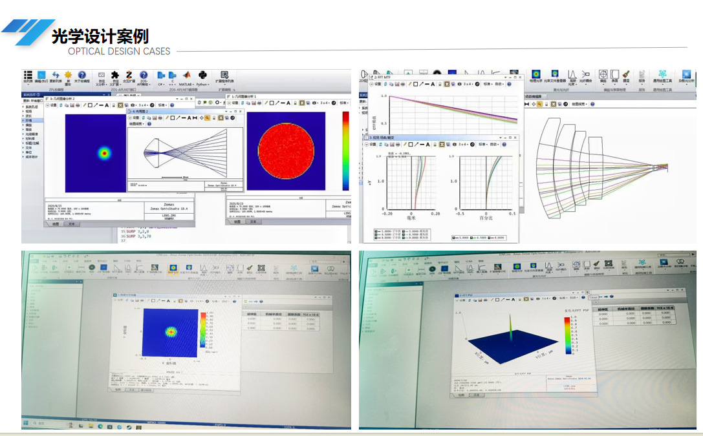Viewport: 703px width, 436px height.
Task: Open the Edit/Run macro icon in ZPL ribbon
Action: (x=41, y=75)
